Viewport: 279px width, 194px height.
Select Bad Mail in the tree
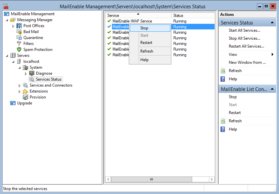(x=31, y=32)
